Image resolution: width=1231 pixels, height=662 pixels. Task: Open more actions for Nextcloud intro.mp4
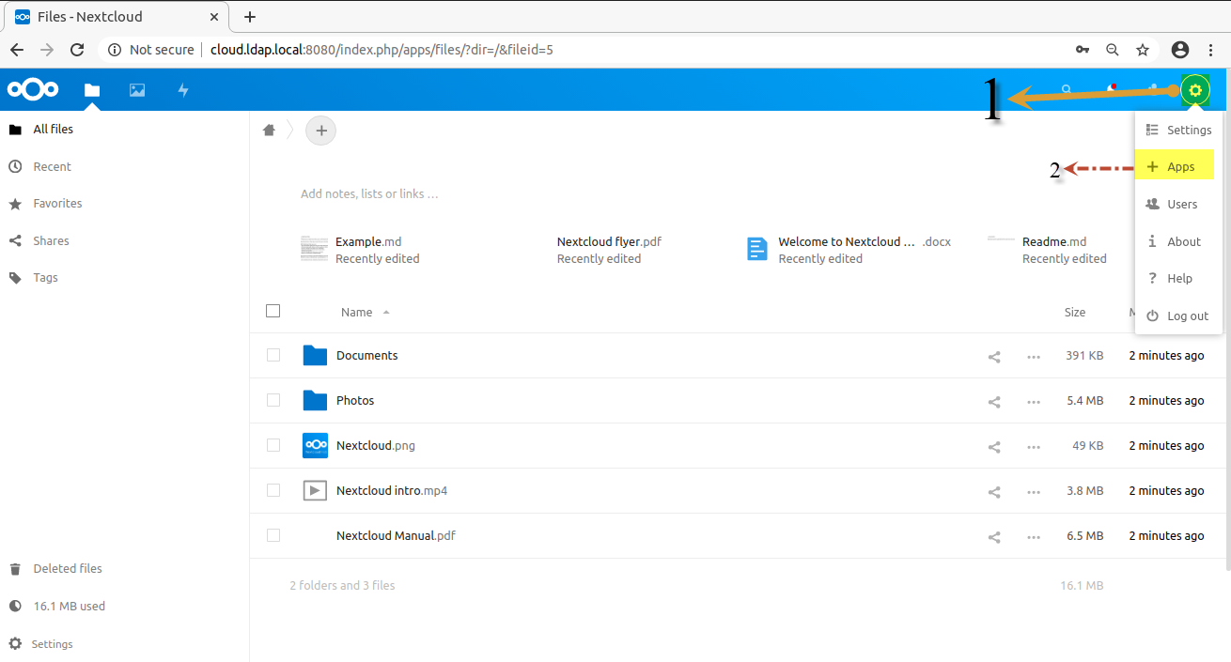tap(1034, 491)
